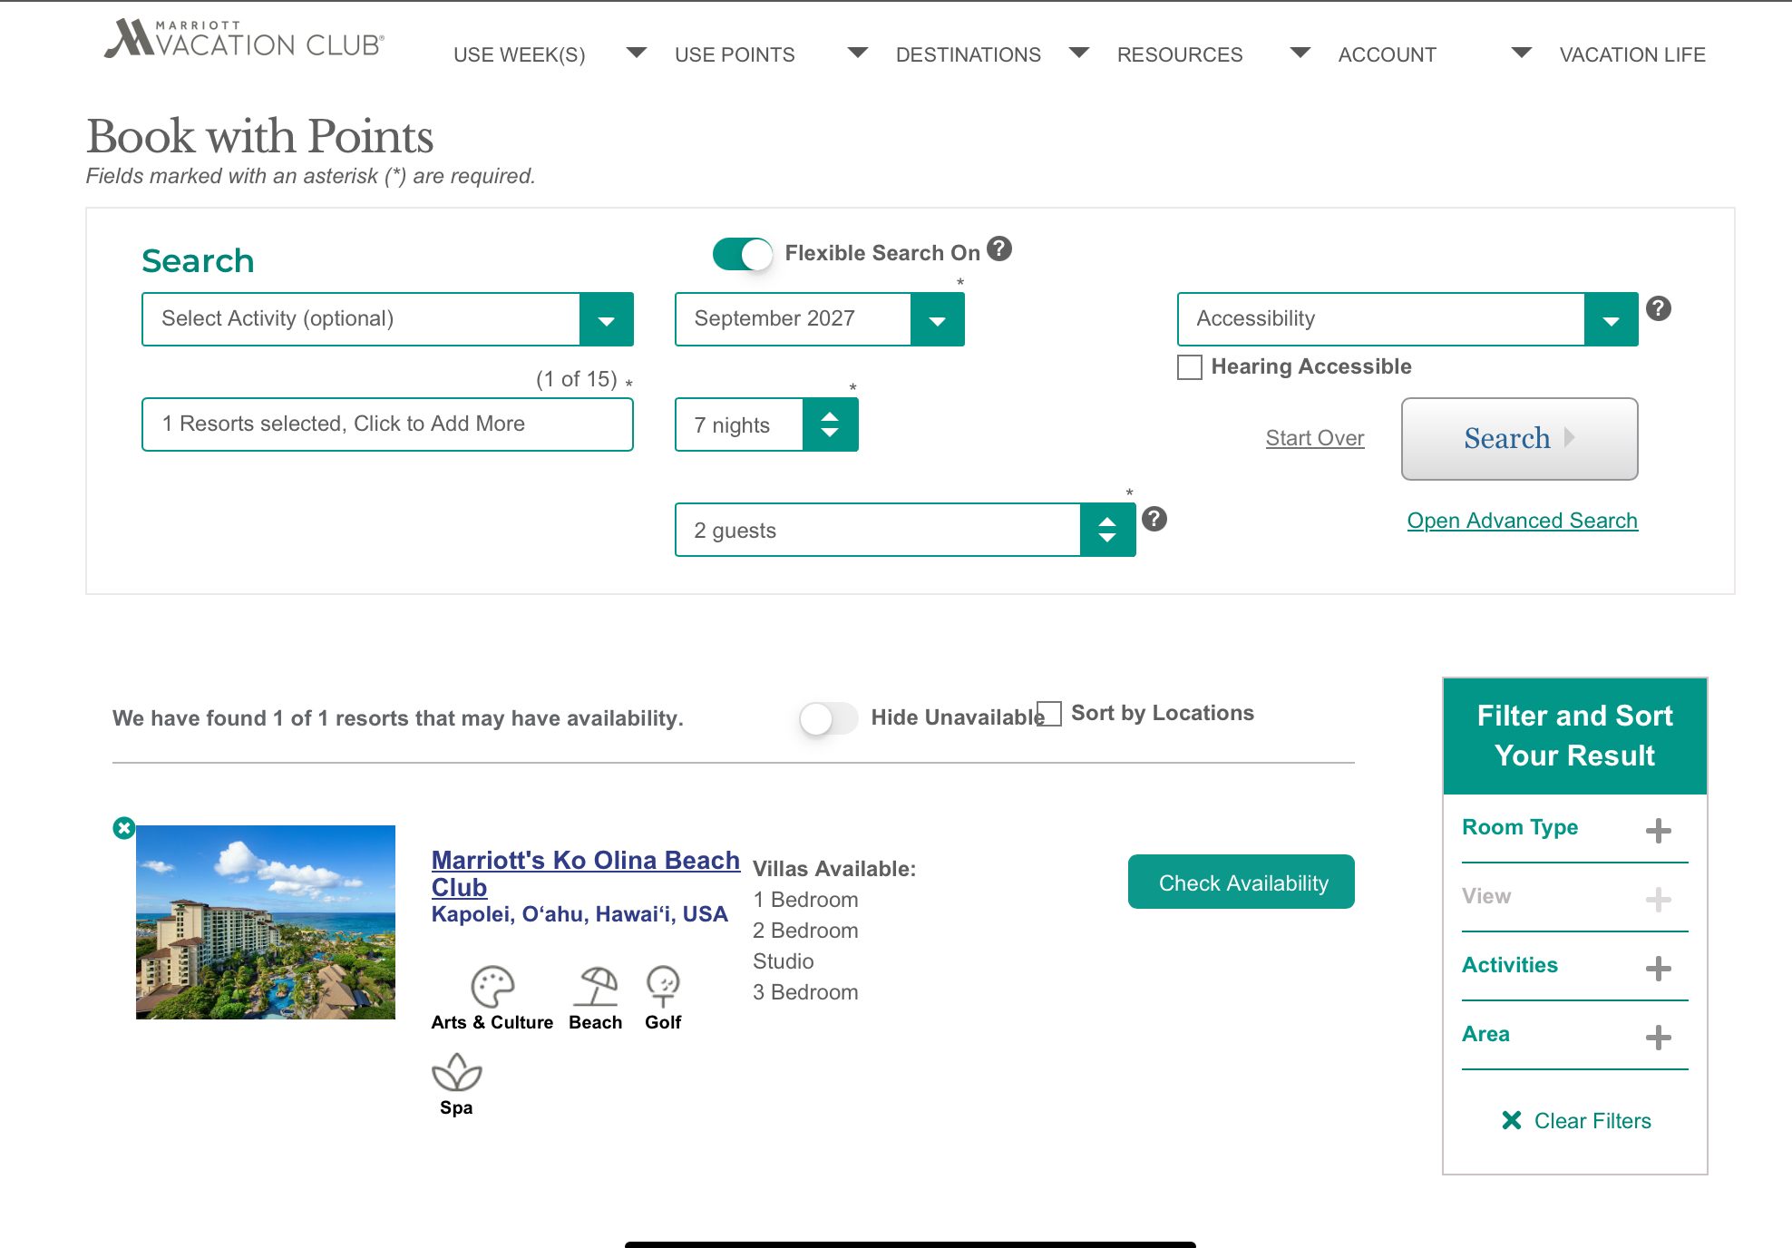
Task: Click the Check Availability button
Action: pyautogui.click(x=1242, y=882)
